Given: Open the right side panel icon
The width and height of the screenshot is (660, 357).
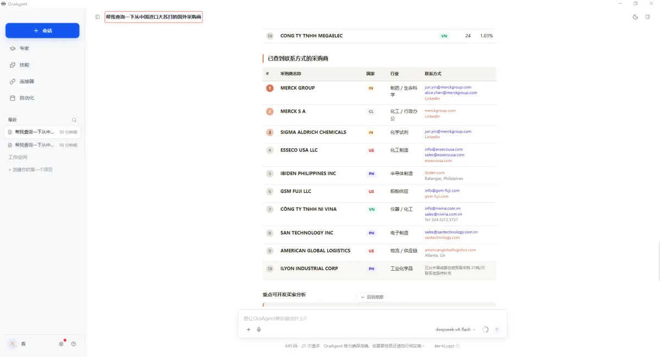Looking at the screenshot, I should tap(647, 17).
